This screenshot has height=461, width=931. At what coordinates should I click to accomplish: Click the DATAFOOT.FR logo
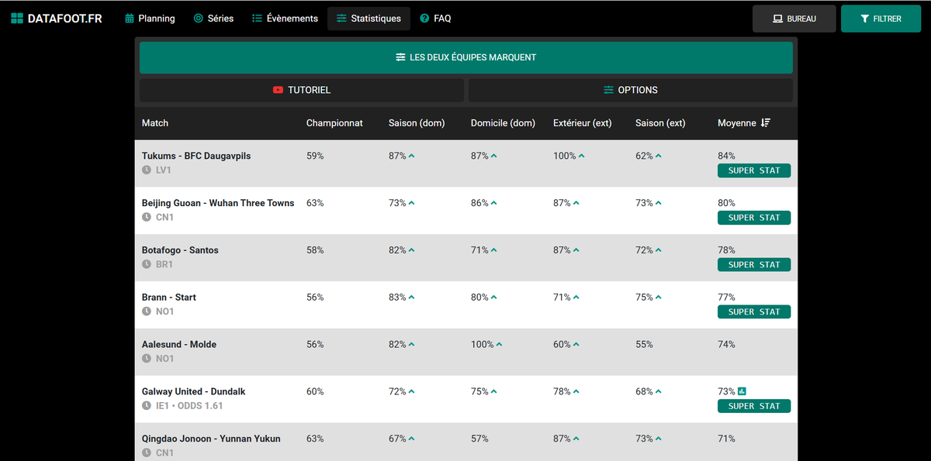(56, 19)
